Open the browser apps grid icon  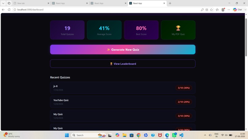pyautogui.click(x=207, y=10)
